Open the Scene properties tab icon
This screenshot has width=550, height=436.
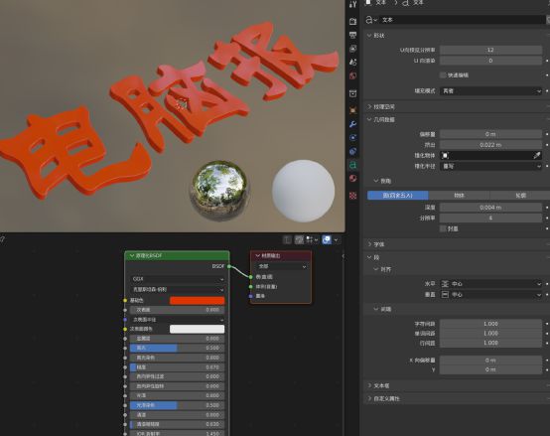[x=352, y=63]
